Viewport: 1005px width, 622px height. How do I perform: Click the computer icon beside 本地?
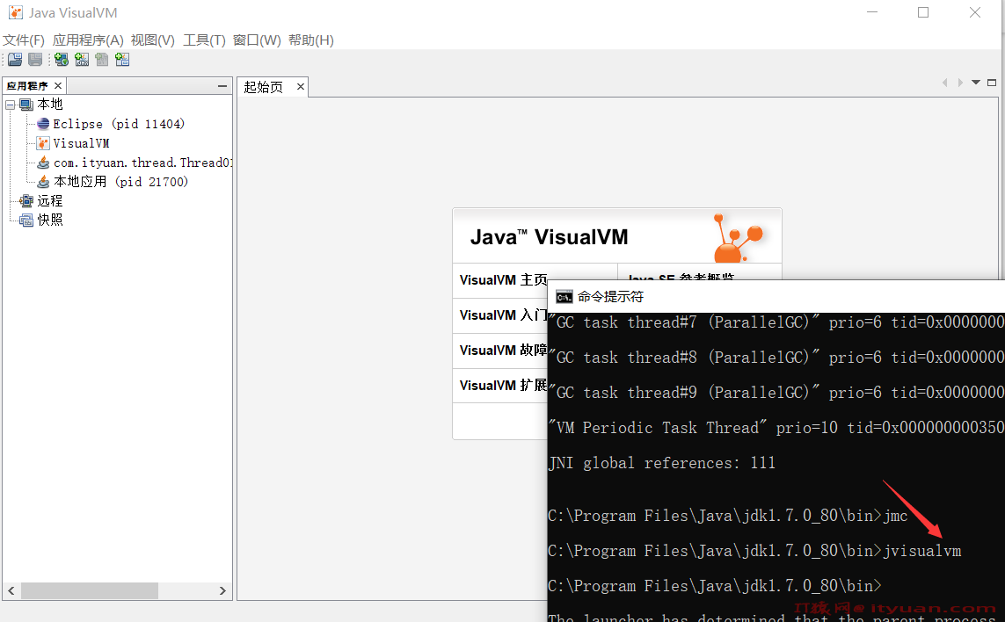(x=26, y=105)
